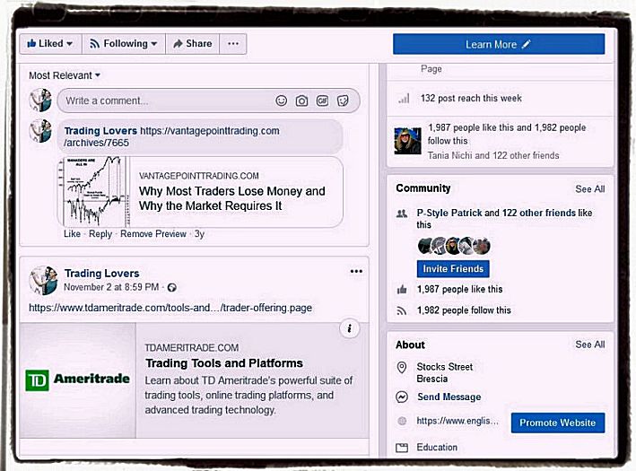Open the post options ellipsis menu

pyautogui.click(x=356, y=271)
